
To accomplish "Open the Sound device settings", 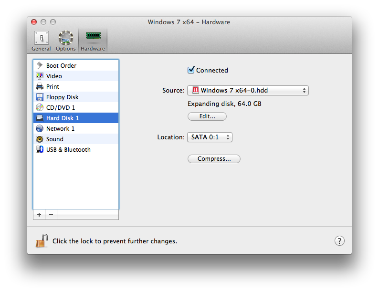I will click(76, 139).
